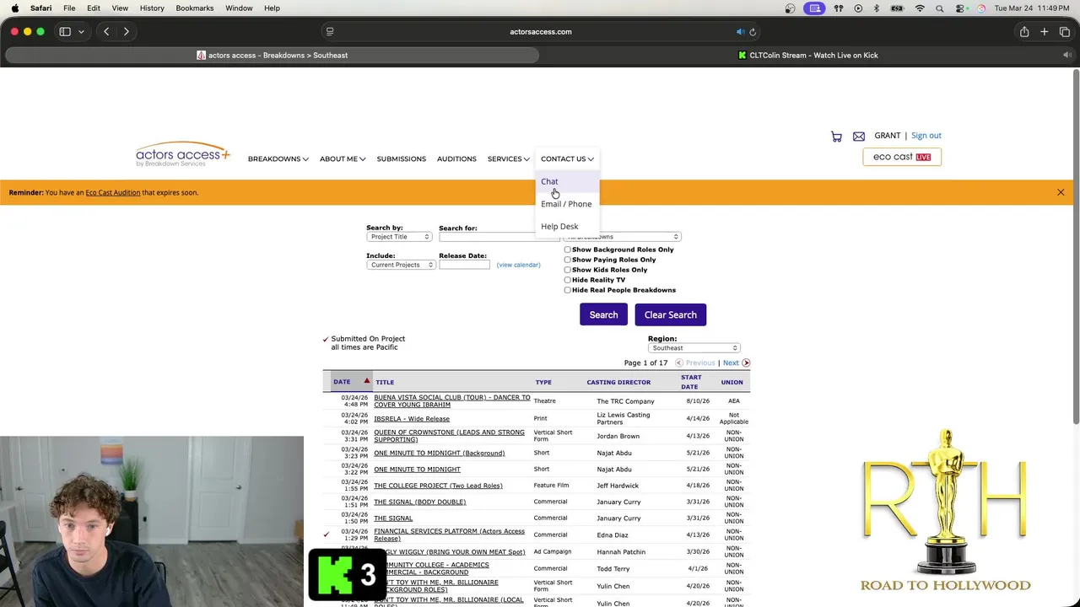Click the Eco Cast Live button
This screenshot has width=1080, height=607.
pos(902,157)
